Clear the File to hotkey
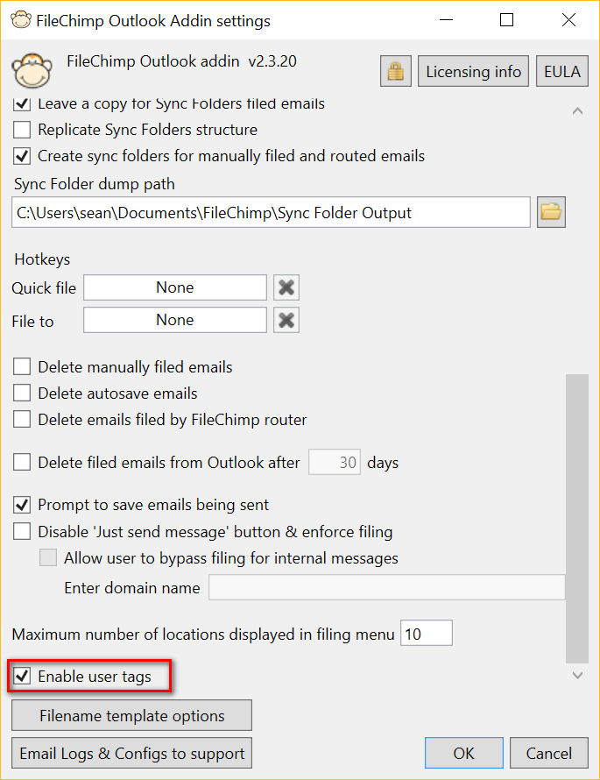 [286, 320]
